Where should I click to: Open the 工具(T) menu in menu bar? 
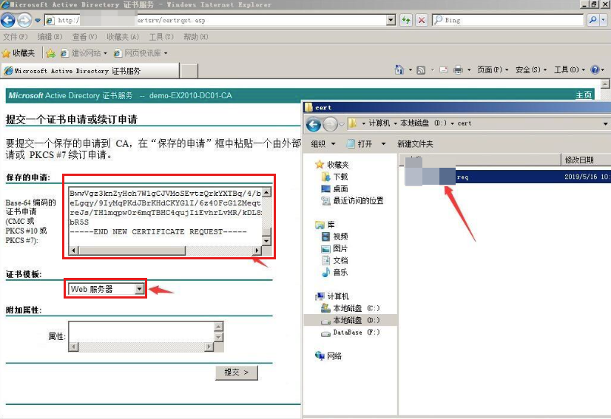tap(161, 37)
